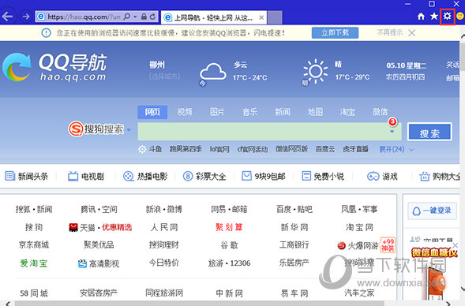Open Favorites star icon
The height and width of the screenshot is (306, 465).
[434, 16]
